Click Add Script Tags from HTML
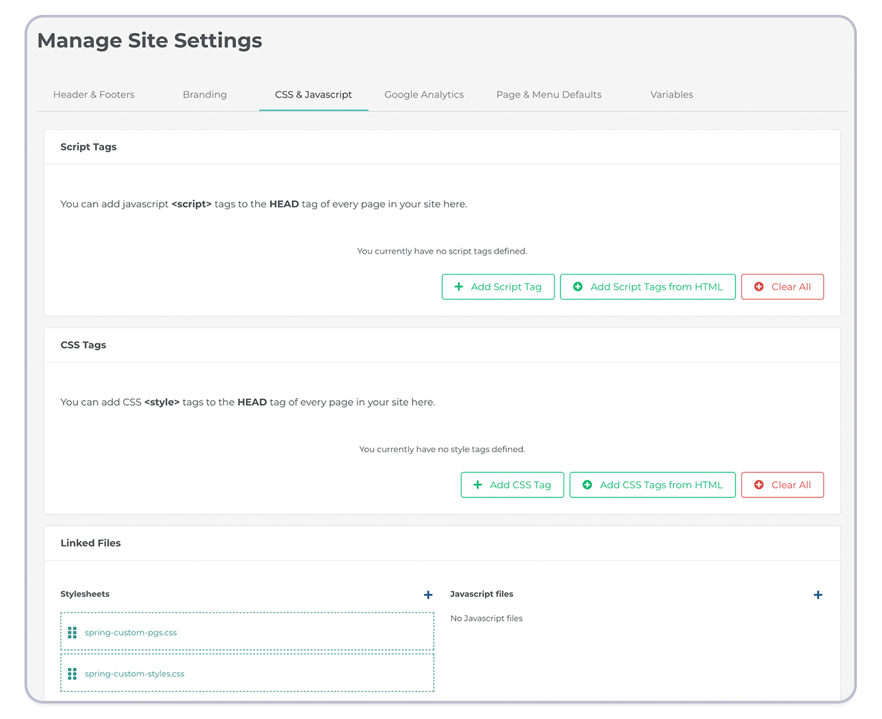Image resolution: width=882 pixels, height=719 pixels. [x=648, y=287]
